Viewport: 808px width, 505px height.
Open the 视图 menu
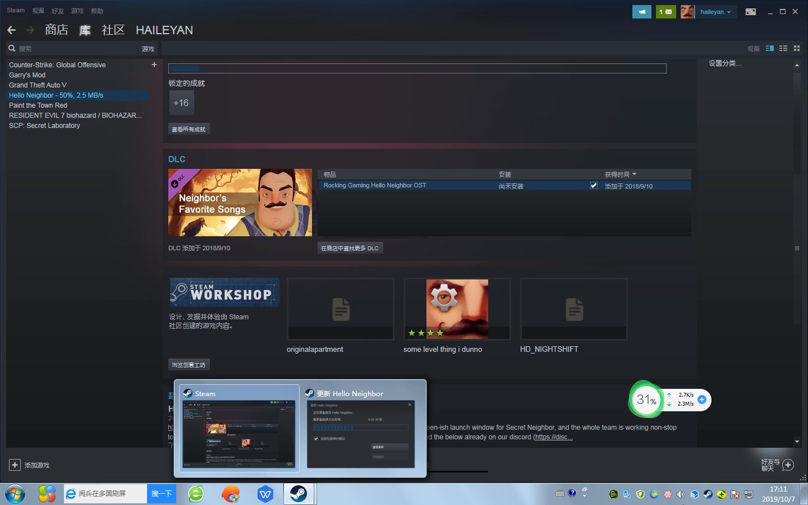pos(38,11)
